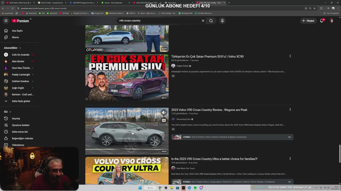This screenshot has width=341, height=191.
Task: Open Chrome three-dot menu
Action: [x=338, y=8]
